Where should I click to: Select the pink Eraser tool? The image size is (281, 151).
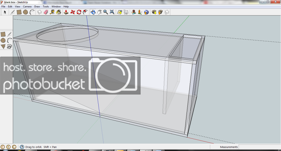pyautogui.click(x=46, y=12)
